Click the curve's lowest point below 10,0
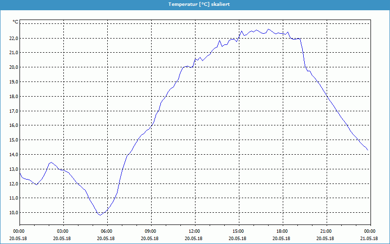The height and width of the screenshot is (244, 390). (100, 215)
